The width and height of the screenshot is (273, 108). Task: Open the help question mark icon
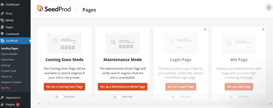point(268,8)
